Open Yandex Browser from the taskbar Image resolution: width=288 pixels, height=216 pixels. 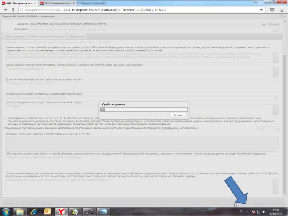point(62,211)
